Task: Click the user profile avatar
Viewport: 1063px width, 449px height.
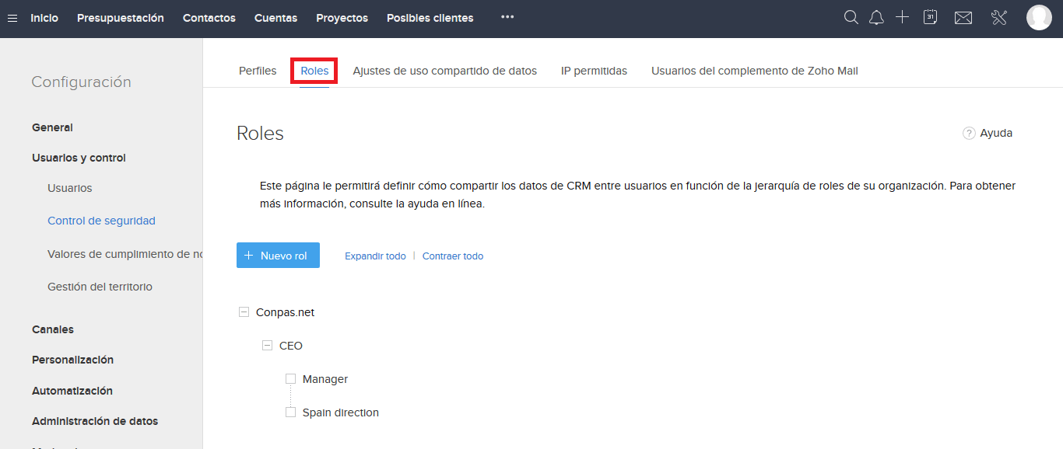Action: [1039, 17]
